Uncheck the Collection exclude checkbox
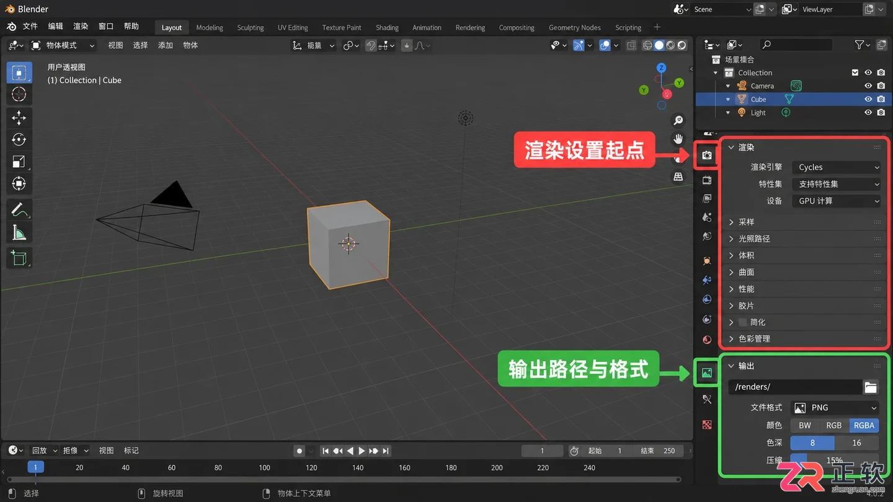This screenshot has width=893, height=502. pyautogui.click(x=855, y=73)
